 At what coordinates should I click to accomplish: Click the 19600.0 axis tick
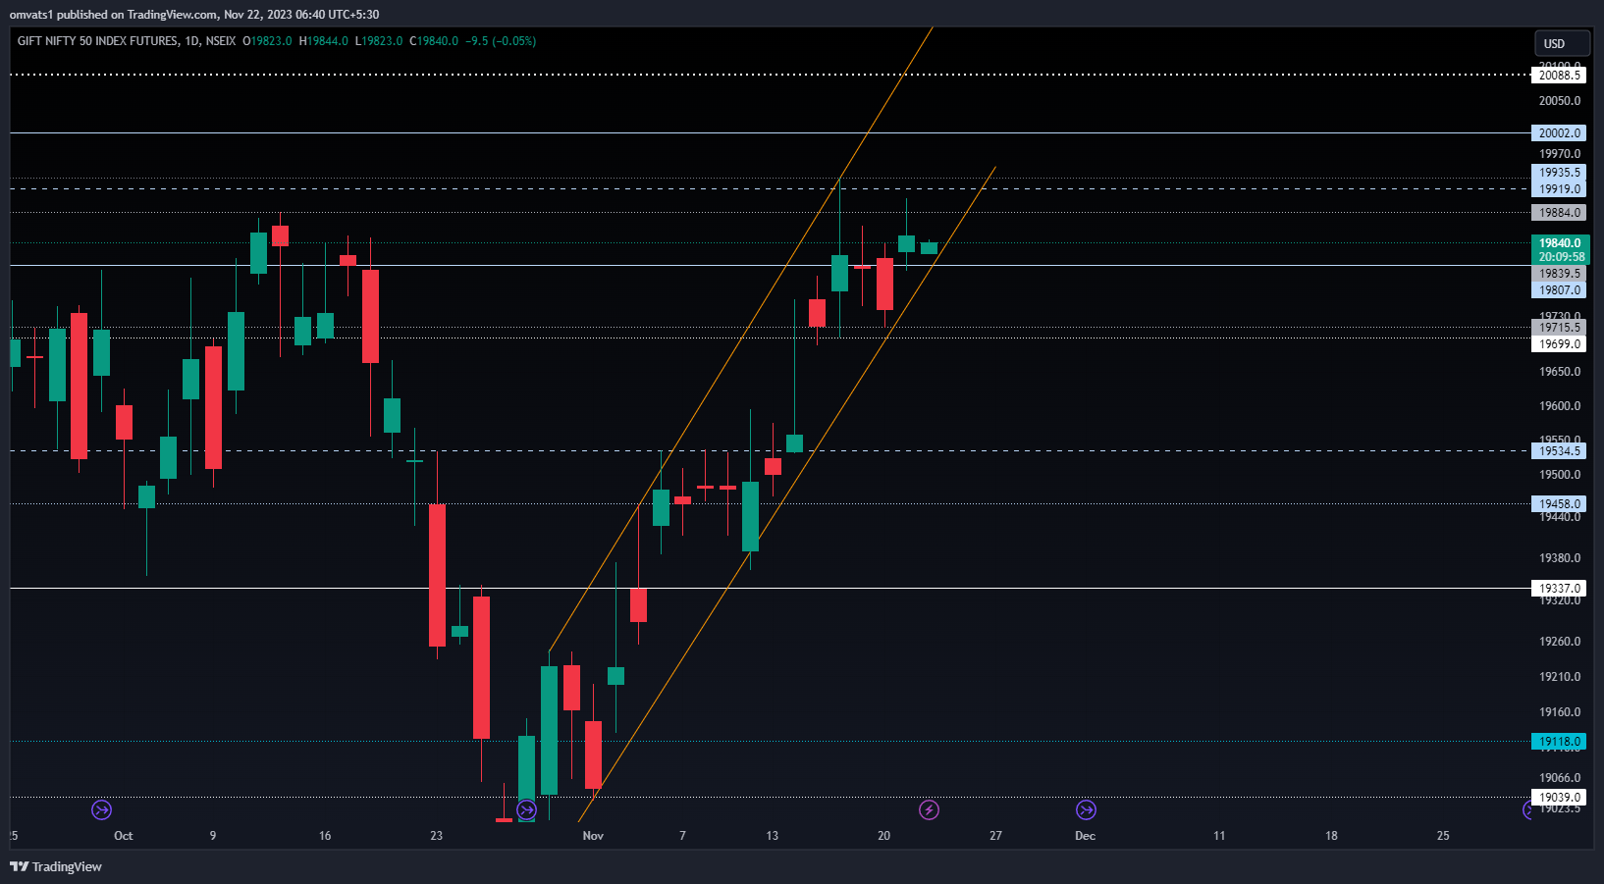tap(1560, 406)
